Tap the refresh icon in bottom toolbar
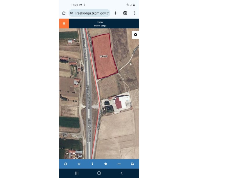This screenshot has height=178, width=237. (x=66, y=164)
